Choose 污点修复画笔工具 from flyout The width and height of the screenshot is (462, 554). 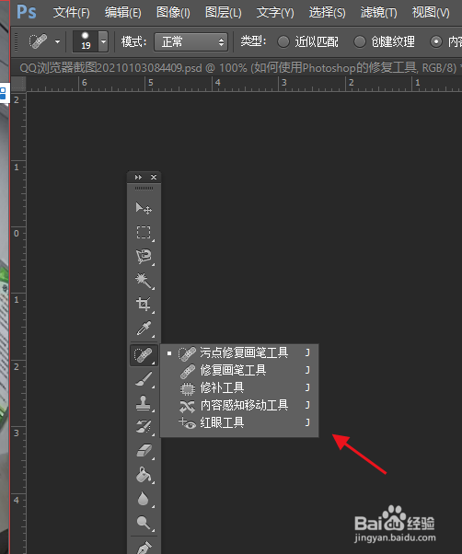pos(239,353)
